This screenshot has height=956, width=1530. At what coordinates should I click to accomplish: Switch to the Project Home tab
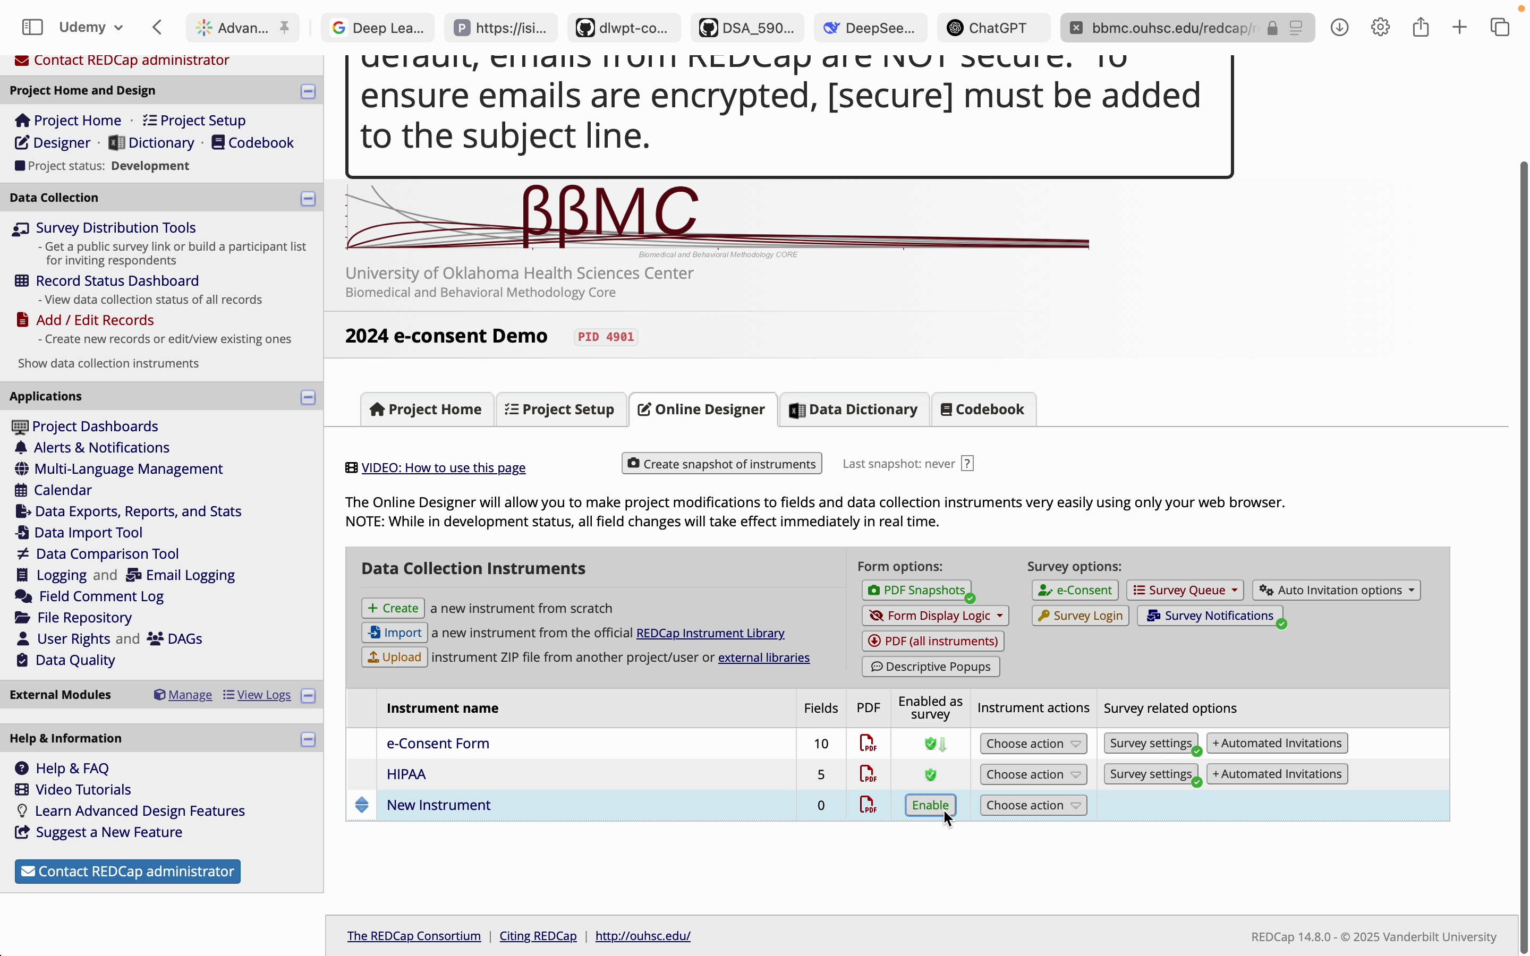click(x=427, y=409)
